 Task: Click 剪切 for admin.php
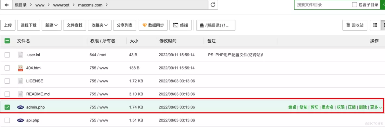(314, 107)
